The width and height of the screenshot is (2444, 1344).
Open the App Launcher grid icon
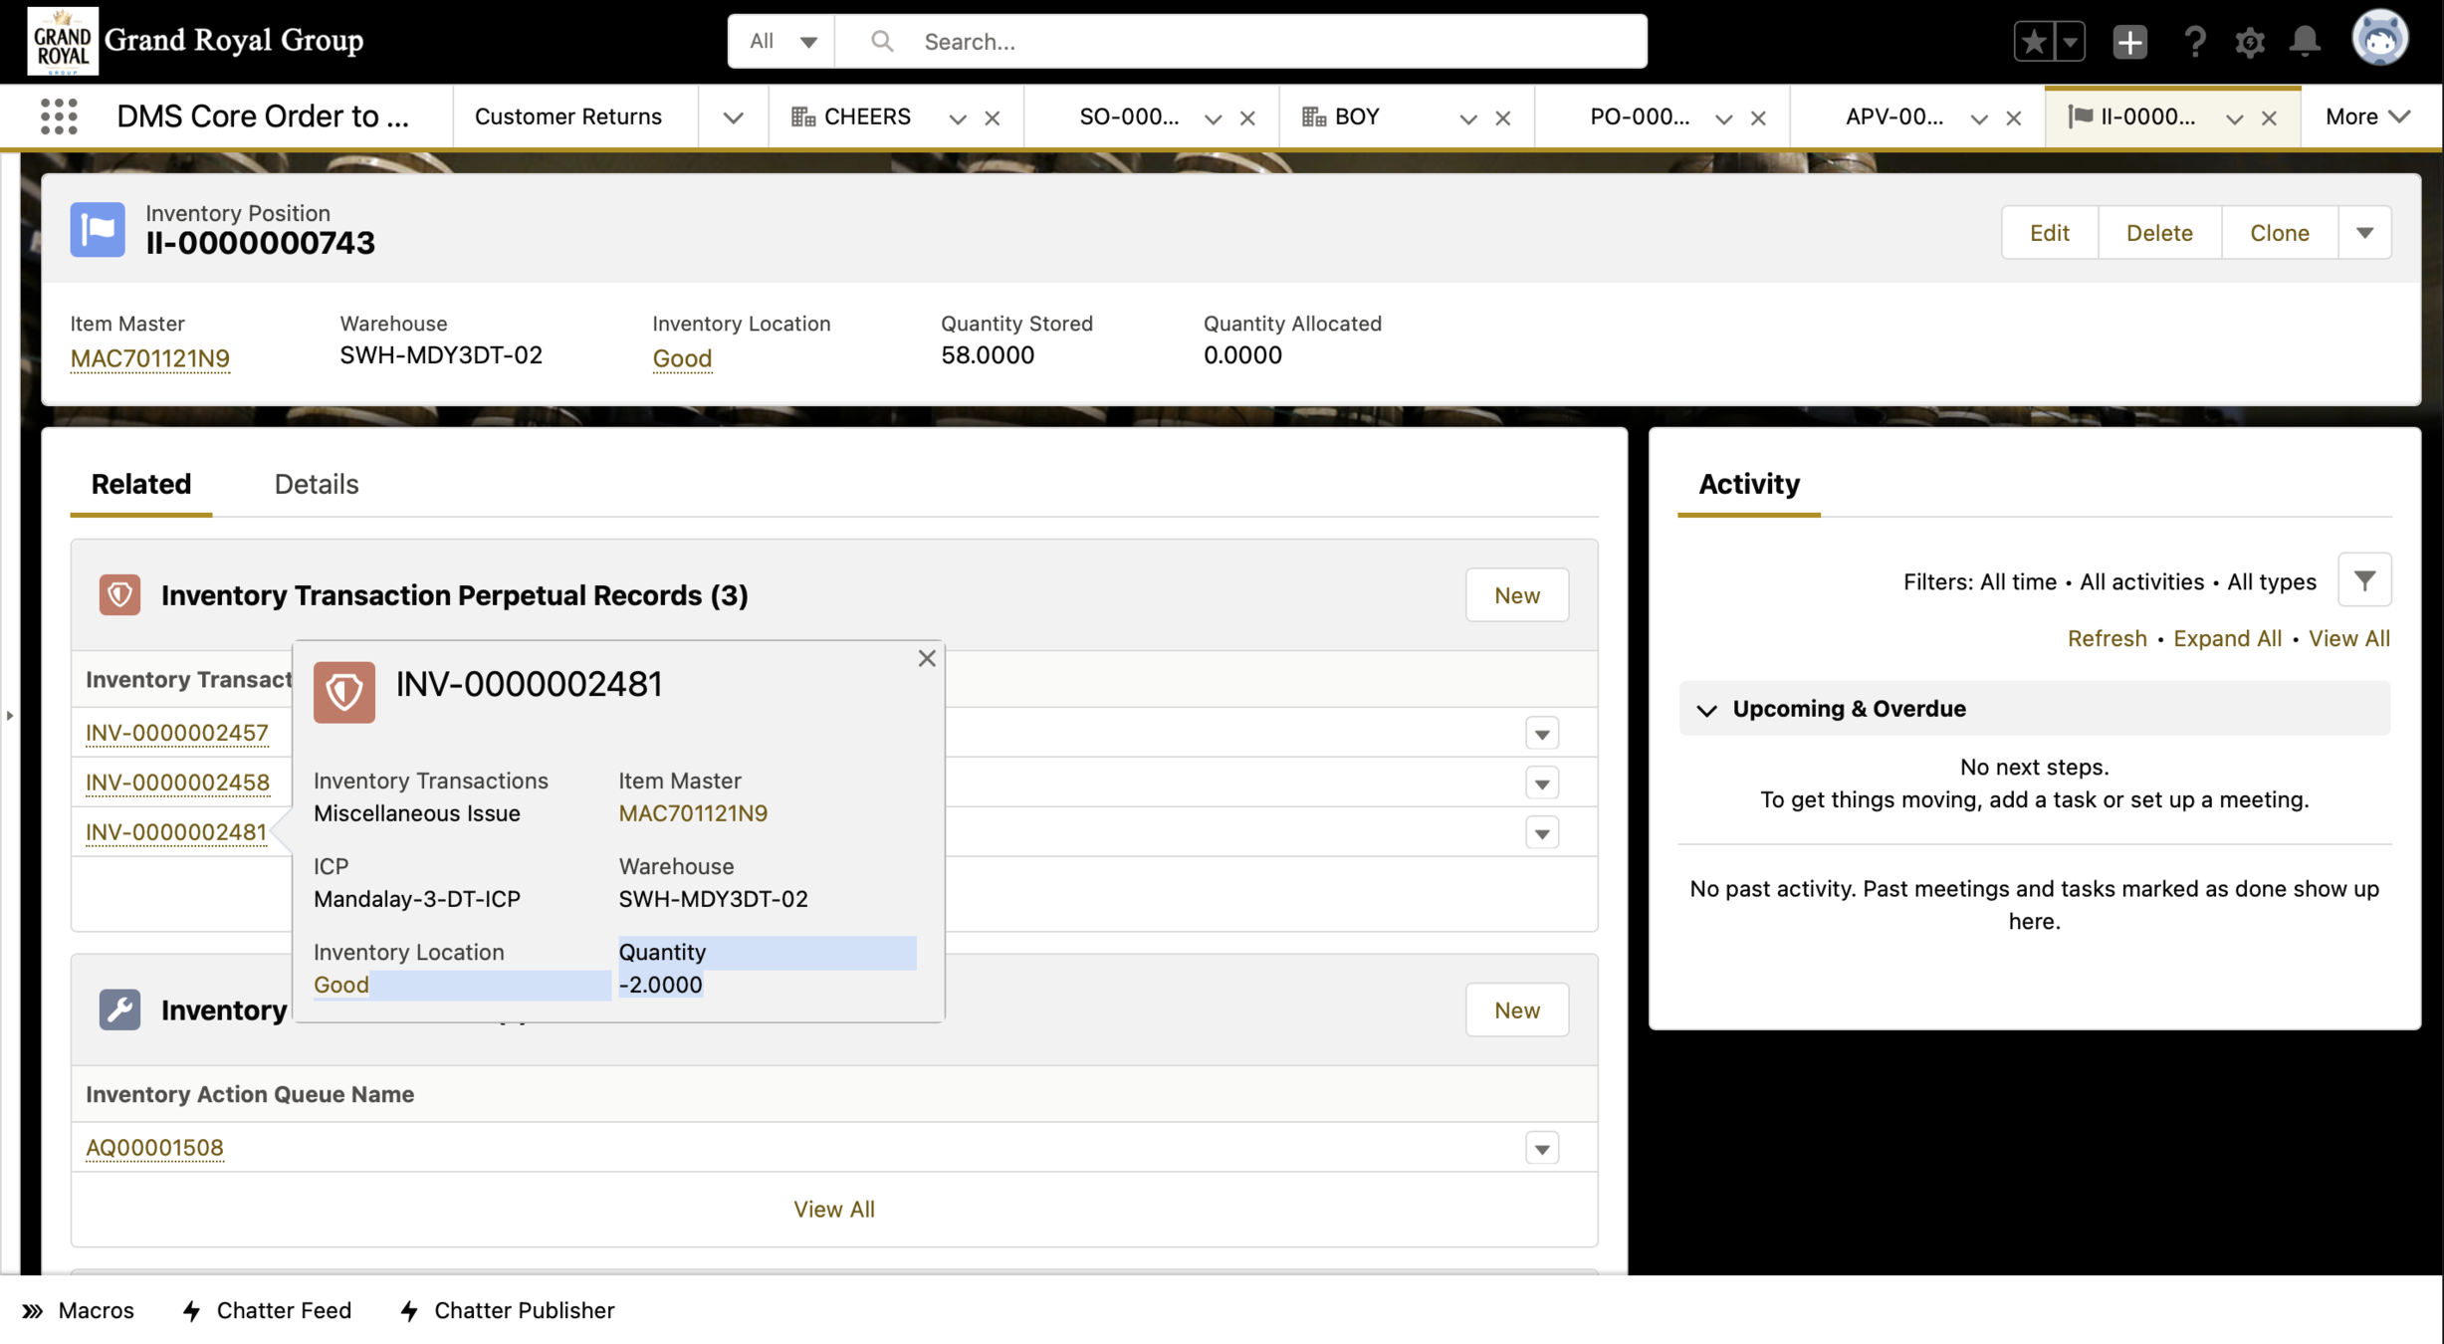point(59,116)
